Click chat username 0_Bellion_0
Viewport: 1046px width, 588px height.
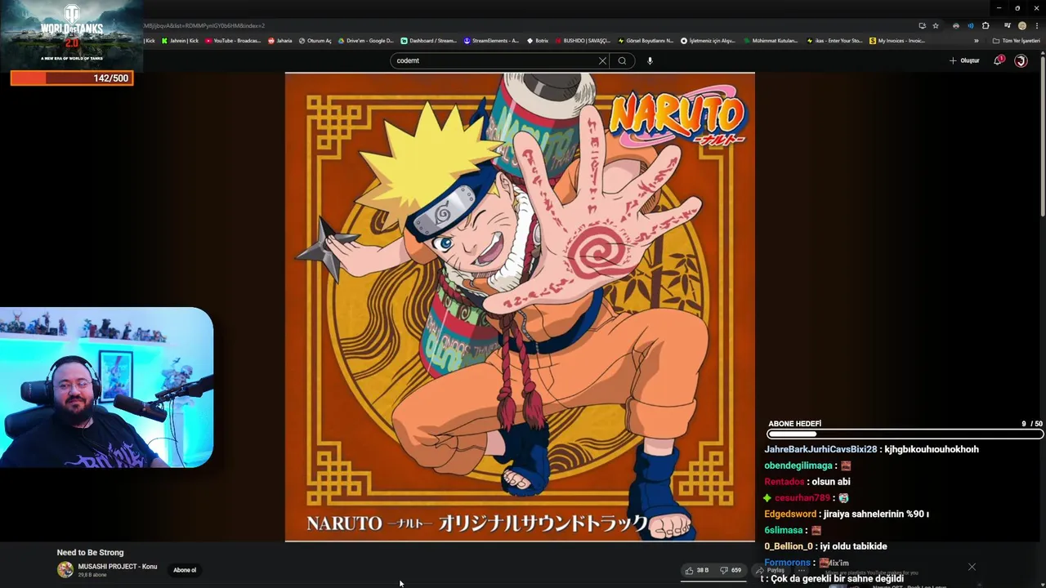click(789, 546)
